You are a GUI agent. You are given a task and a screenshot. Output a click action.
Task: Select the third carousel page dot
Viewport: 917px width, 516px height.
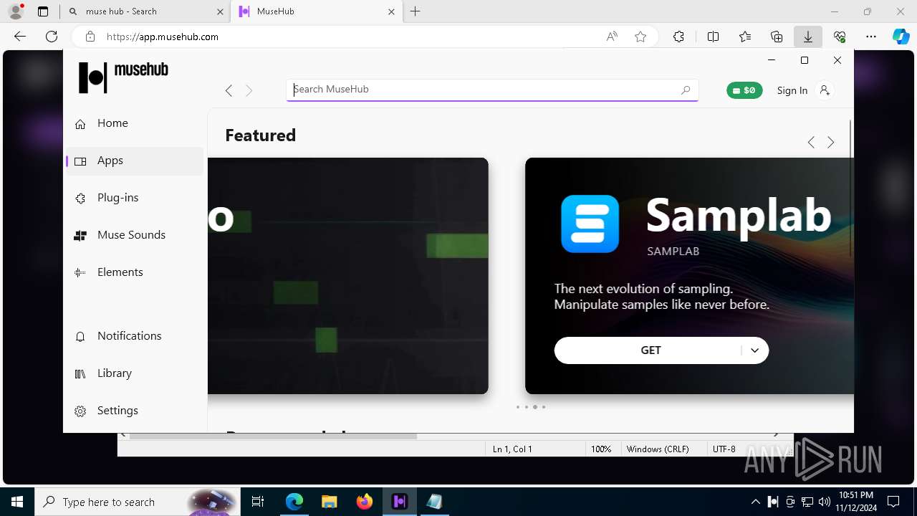tap(535, 407)
